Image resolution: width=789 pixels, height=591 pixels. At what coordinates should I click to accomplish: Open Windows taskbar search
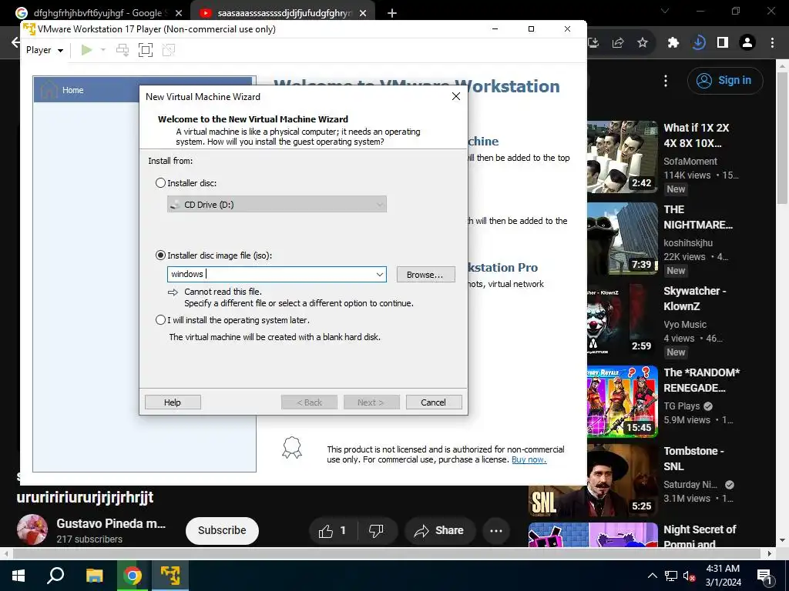pos(55,576)
